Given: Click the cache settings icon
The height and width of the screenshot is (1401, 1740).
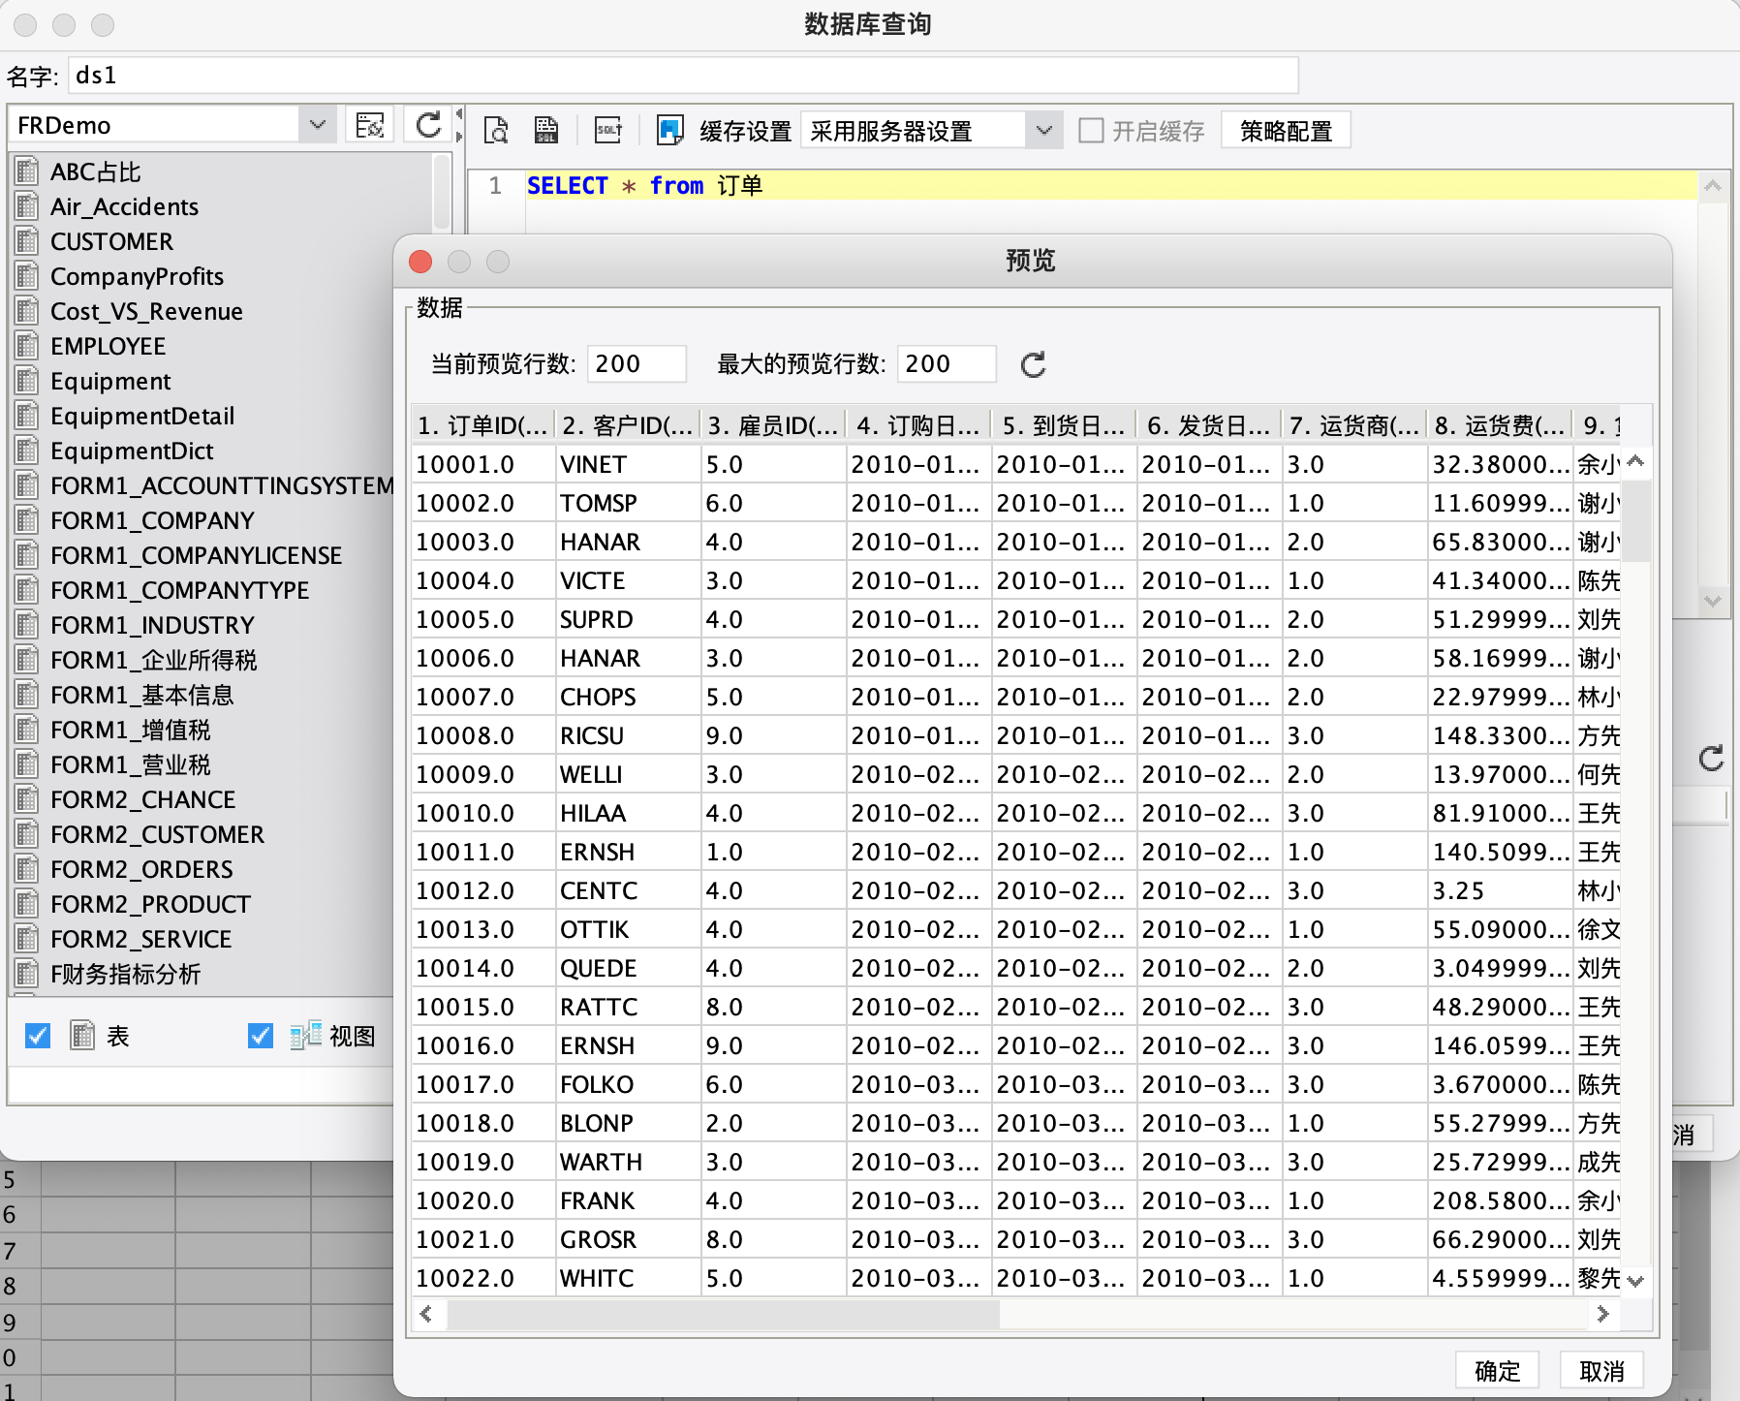Looking at the screenshot, I should (670, 130).
